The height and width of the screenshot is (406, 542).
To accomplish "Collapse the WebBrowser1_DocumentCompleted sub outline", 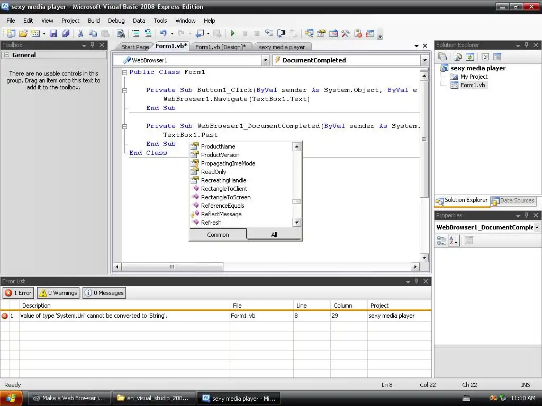I will point(124,126).
